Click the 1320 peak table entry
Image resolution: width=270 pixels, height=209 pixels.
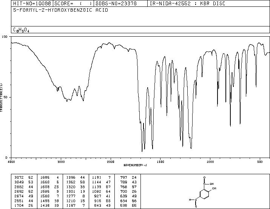click(76, 187)
